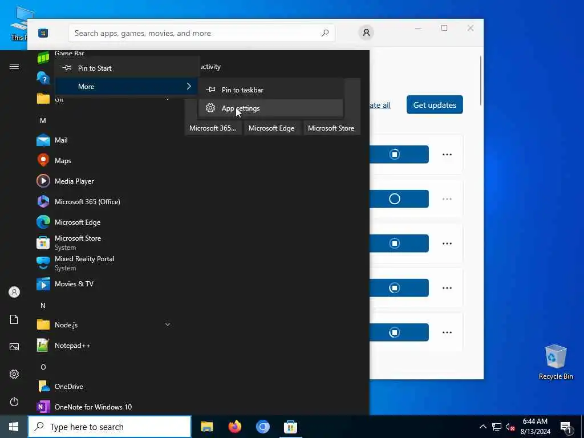This screenshot has width=584, height=438.
Task: Expand the Git folder chevron
Action: (167, 99)
